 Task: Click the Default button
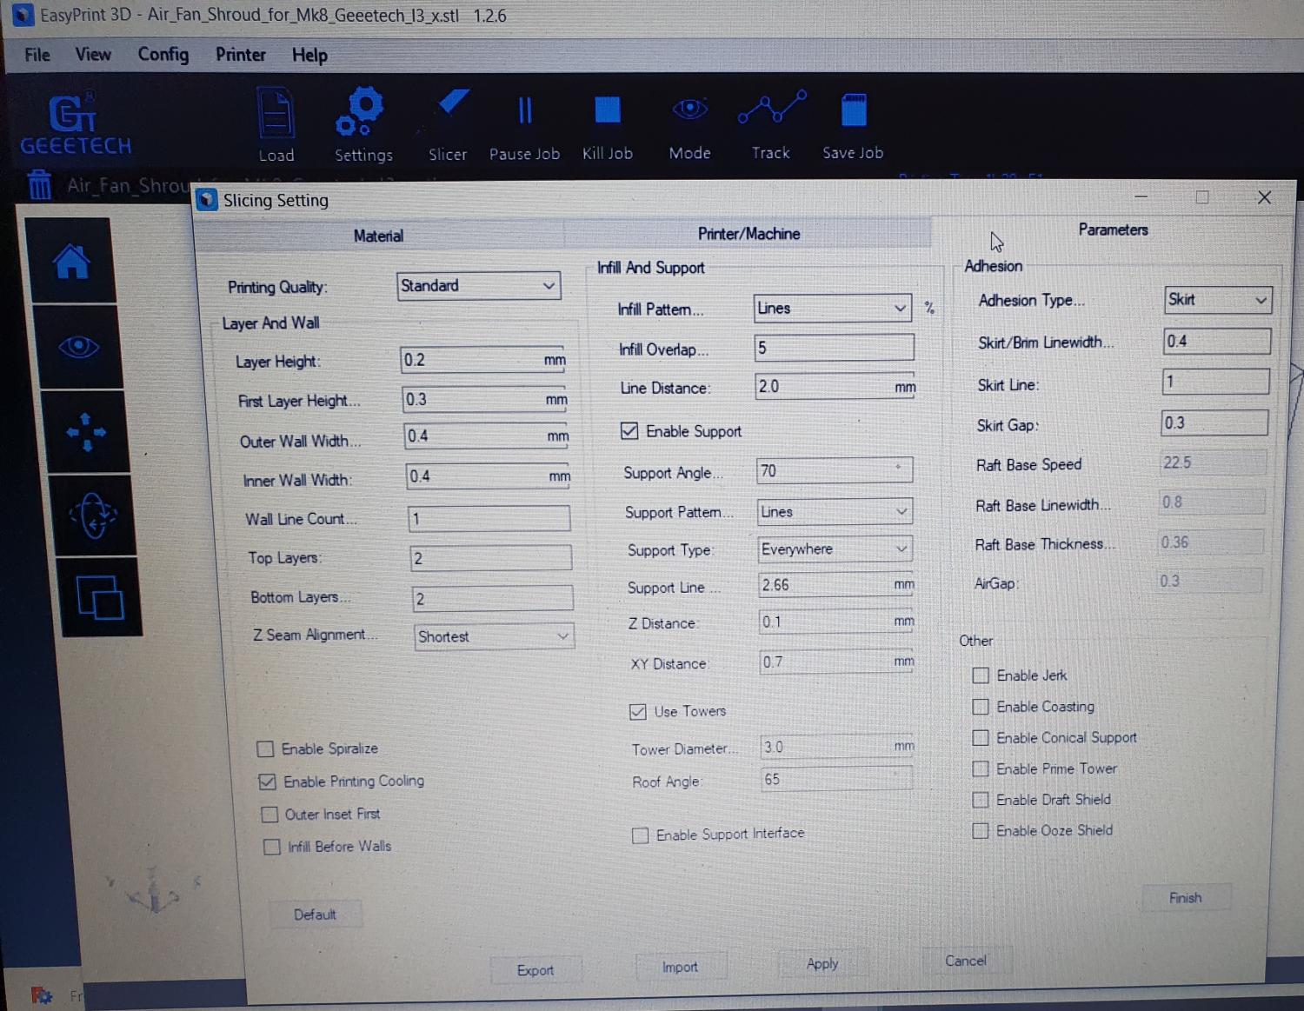(315, 915)
